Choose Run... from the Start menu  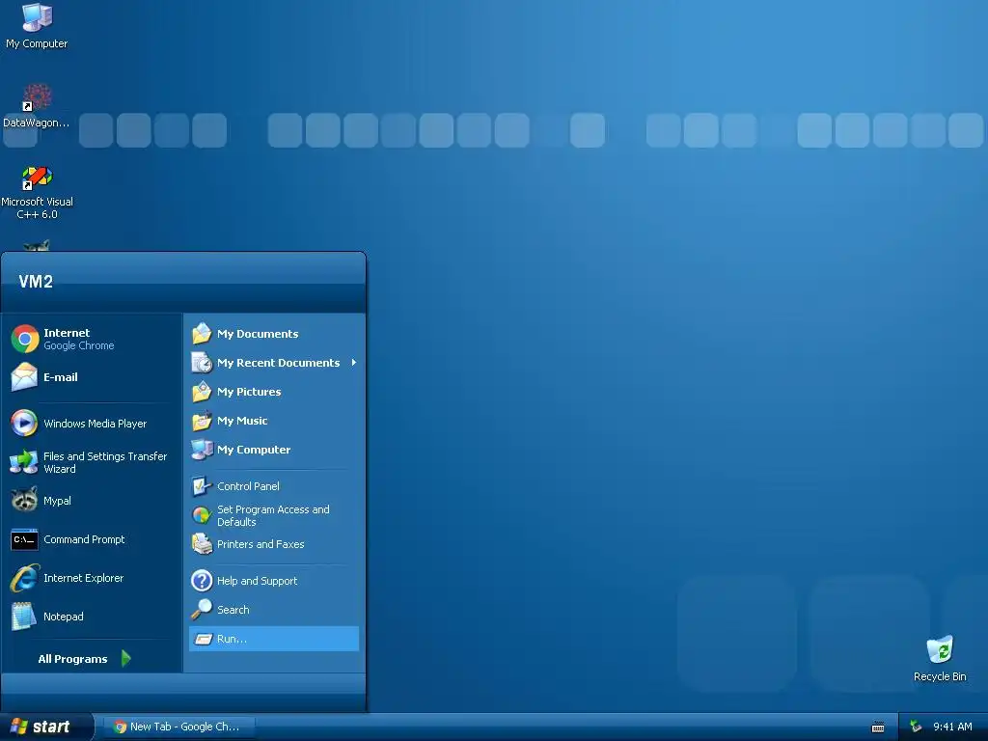tap(274, 639)
